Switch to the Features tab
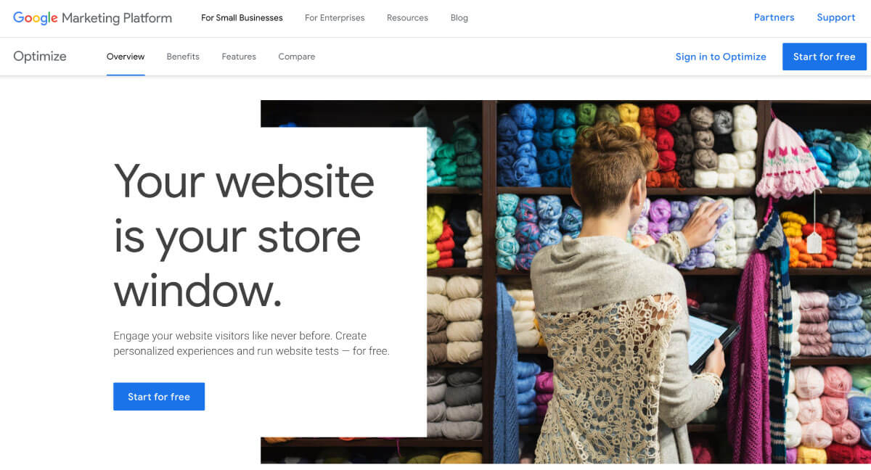This screenshot has width=871, height=470. [x=239, y=57]
